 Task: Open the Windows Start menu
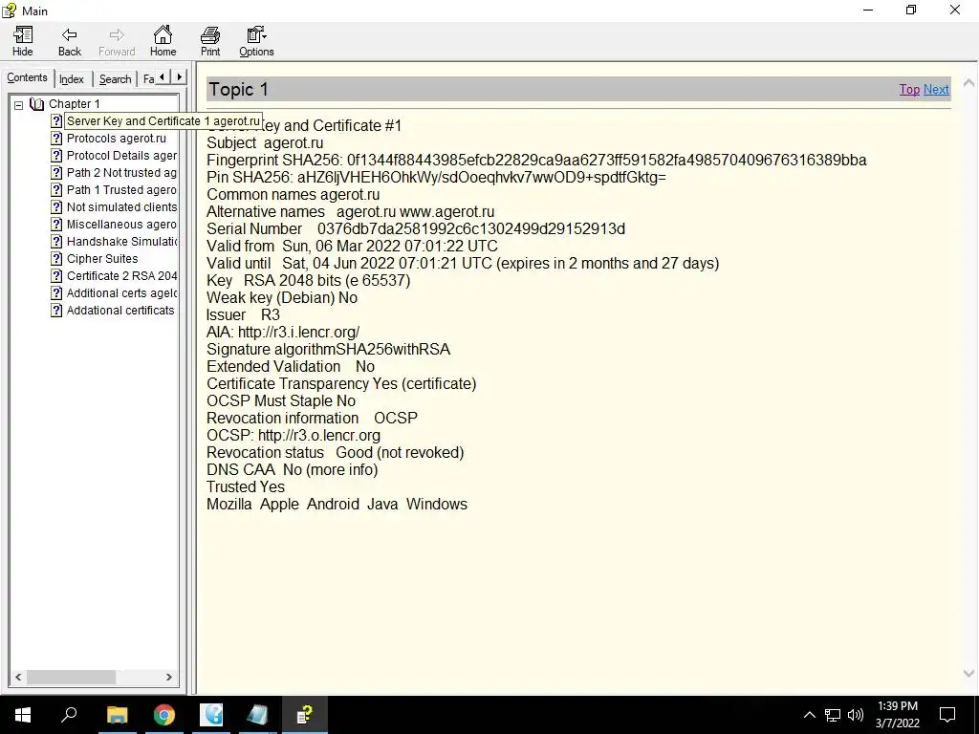coord(23,715)
